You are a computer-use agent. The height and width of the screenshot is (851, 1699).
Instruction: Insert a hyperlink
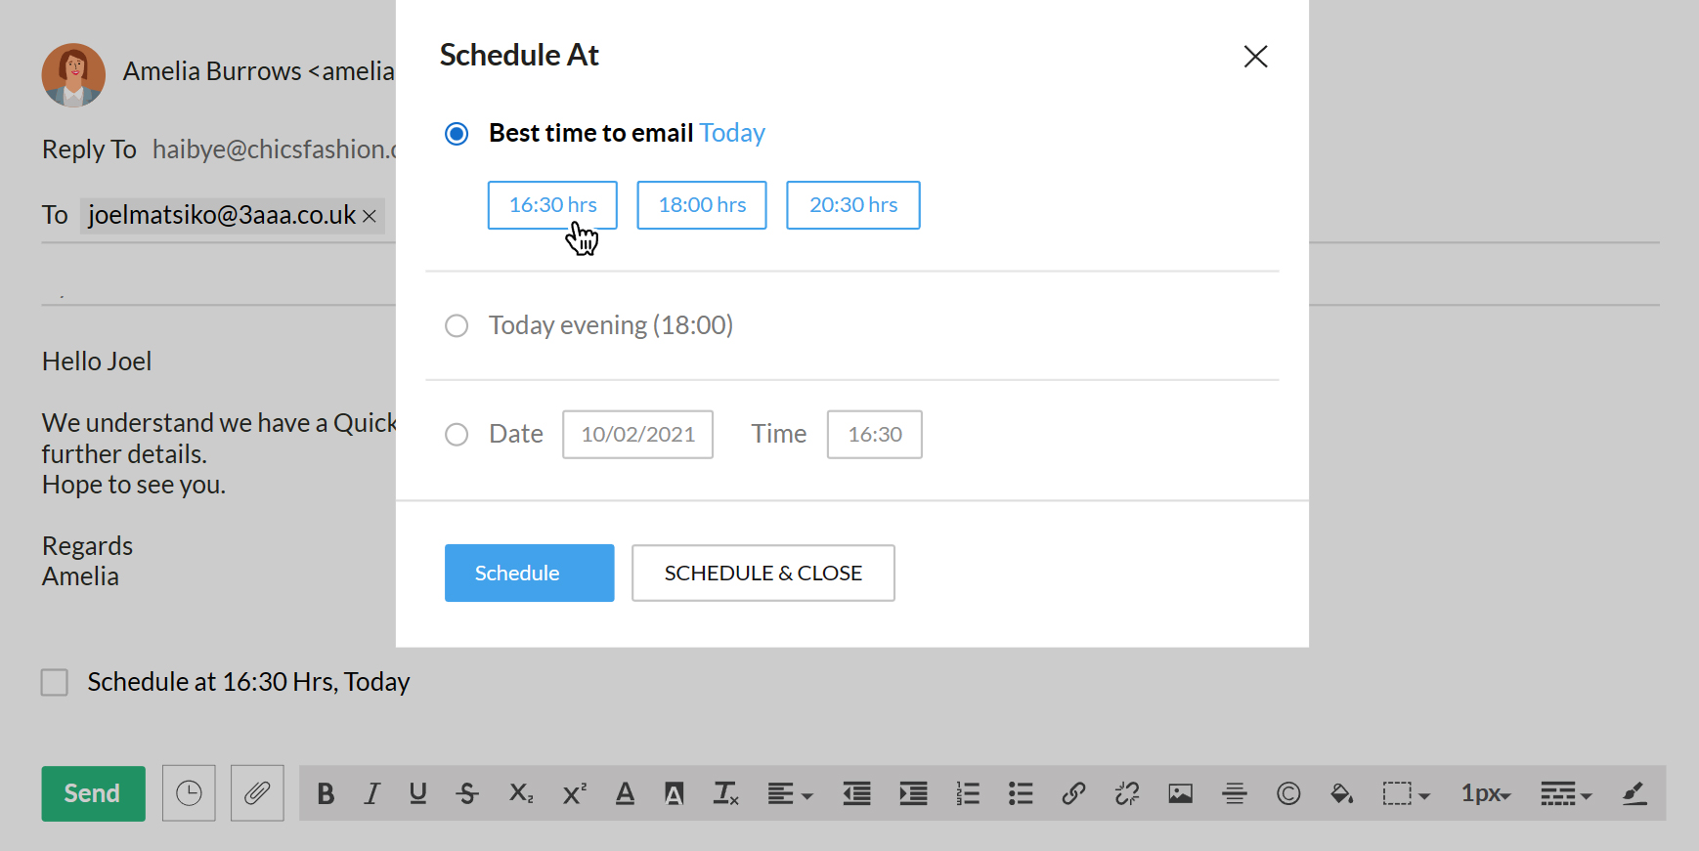pos(1073,793)
